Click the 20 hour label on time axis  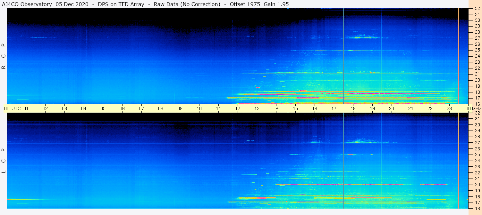392,108
